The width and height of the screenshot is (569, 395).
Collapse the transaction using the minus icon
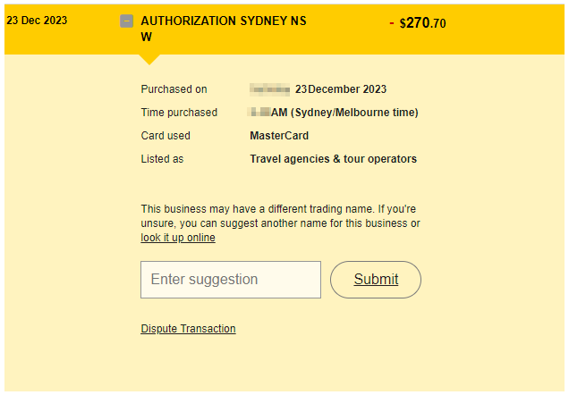[127, 21]
